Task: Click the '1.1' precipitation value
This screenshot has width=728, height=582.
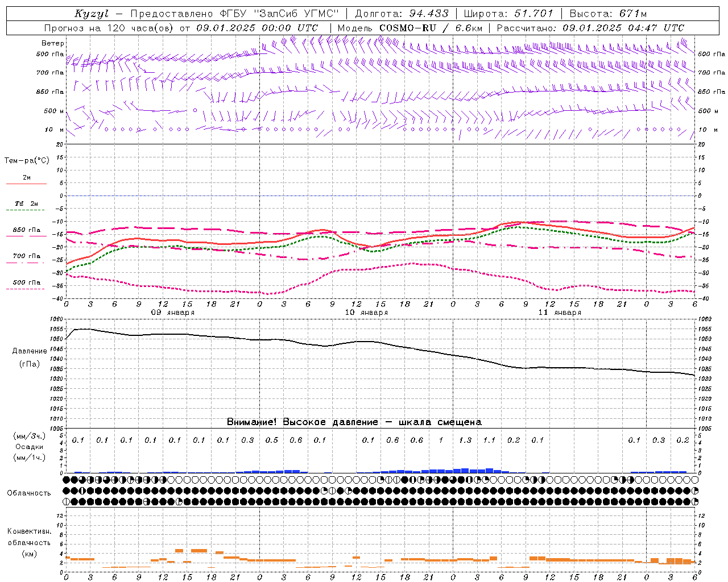Action: [489, 440]
